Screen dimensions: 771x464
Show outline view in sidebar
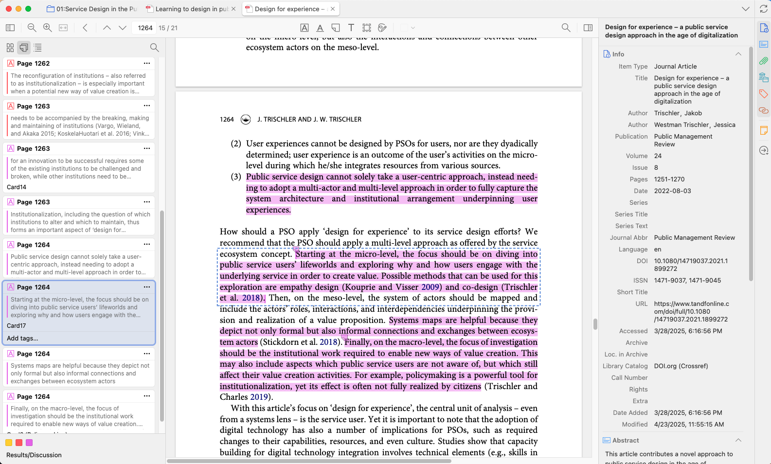(37, 48)
